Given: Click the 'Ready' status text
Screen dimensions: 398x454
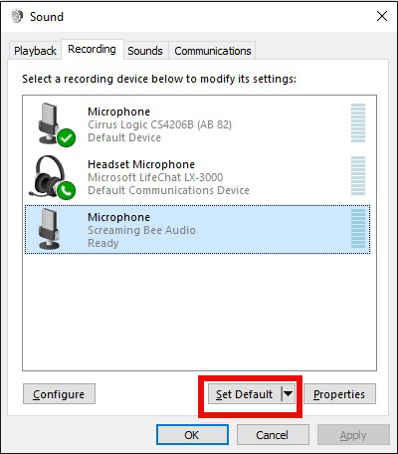Looking at the screenshot, I should 103,243.
